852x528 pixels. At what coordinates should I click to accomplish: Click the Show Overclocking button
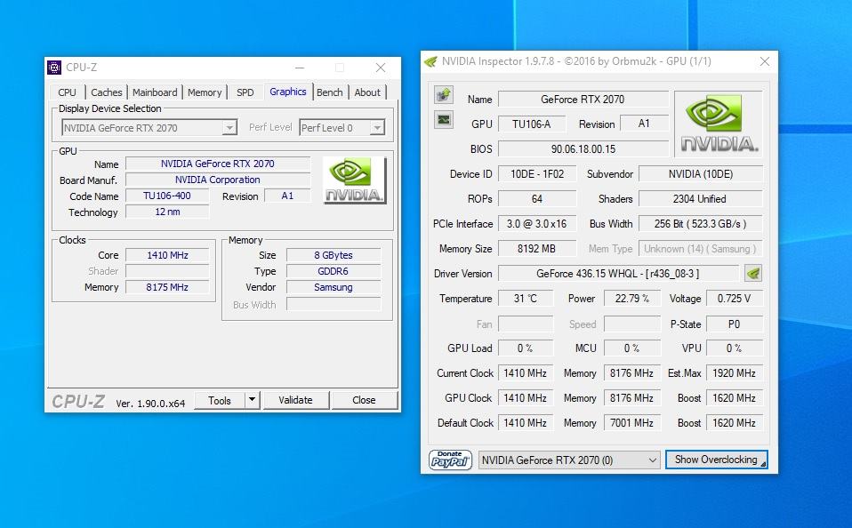pos(716,460)
